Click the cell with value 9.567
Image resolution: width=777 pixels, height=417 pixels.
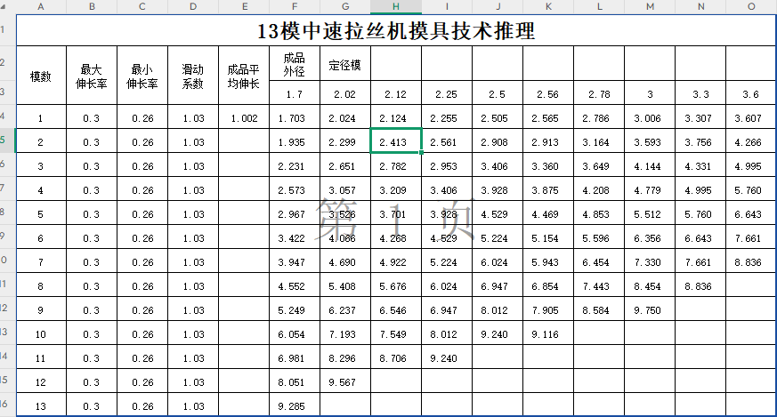[344, 382]
